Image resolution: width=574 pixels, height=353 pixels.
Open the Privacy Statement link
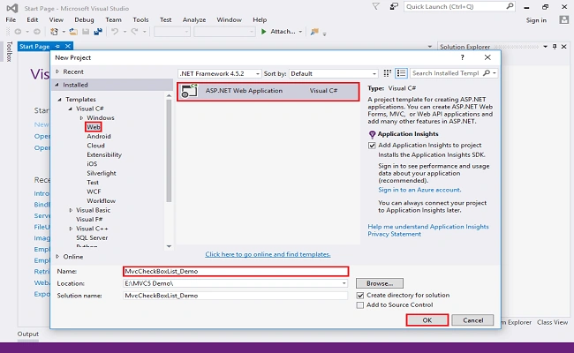pos(394,234)
